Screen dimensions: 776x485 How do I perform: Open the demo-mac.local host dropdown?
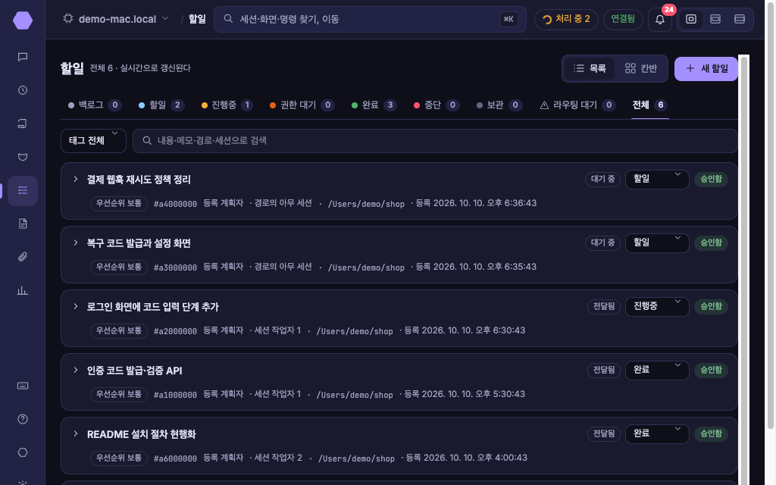click(x=115, y=19)
